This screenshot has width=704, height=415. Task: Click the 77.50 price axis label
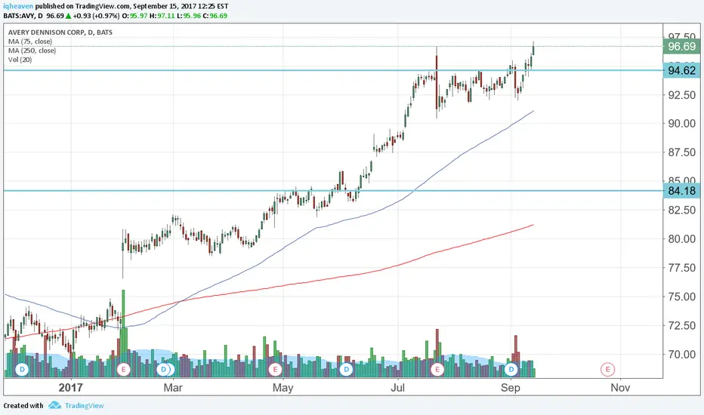681,268
